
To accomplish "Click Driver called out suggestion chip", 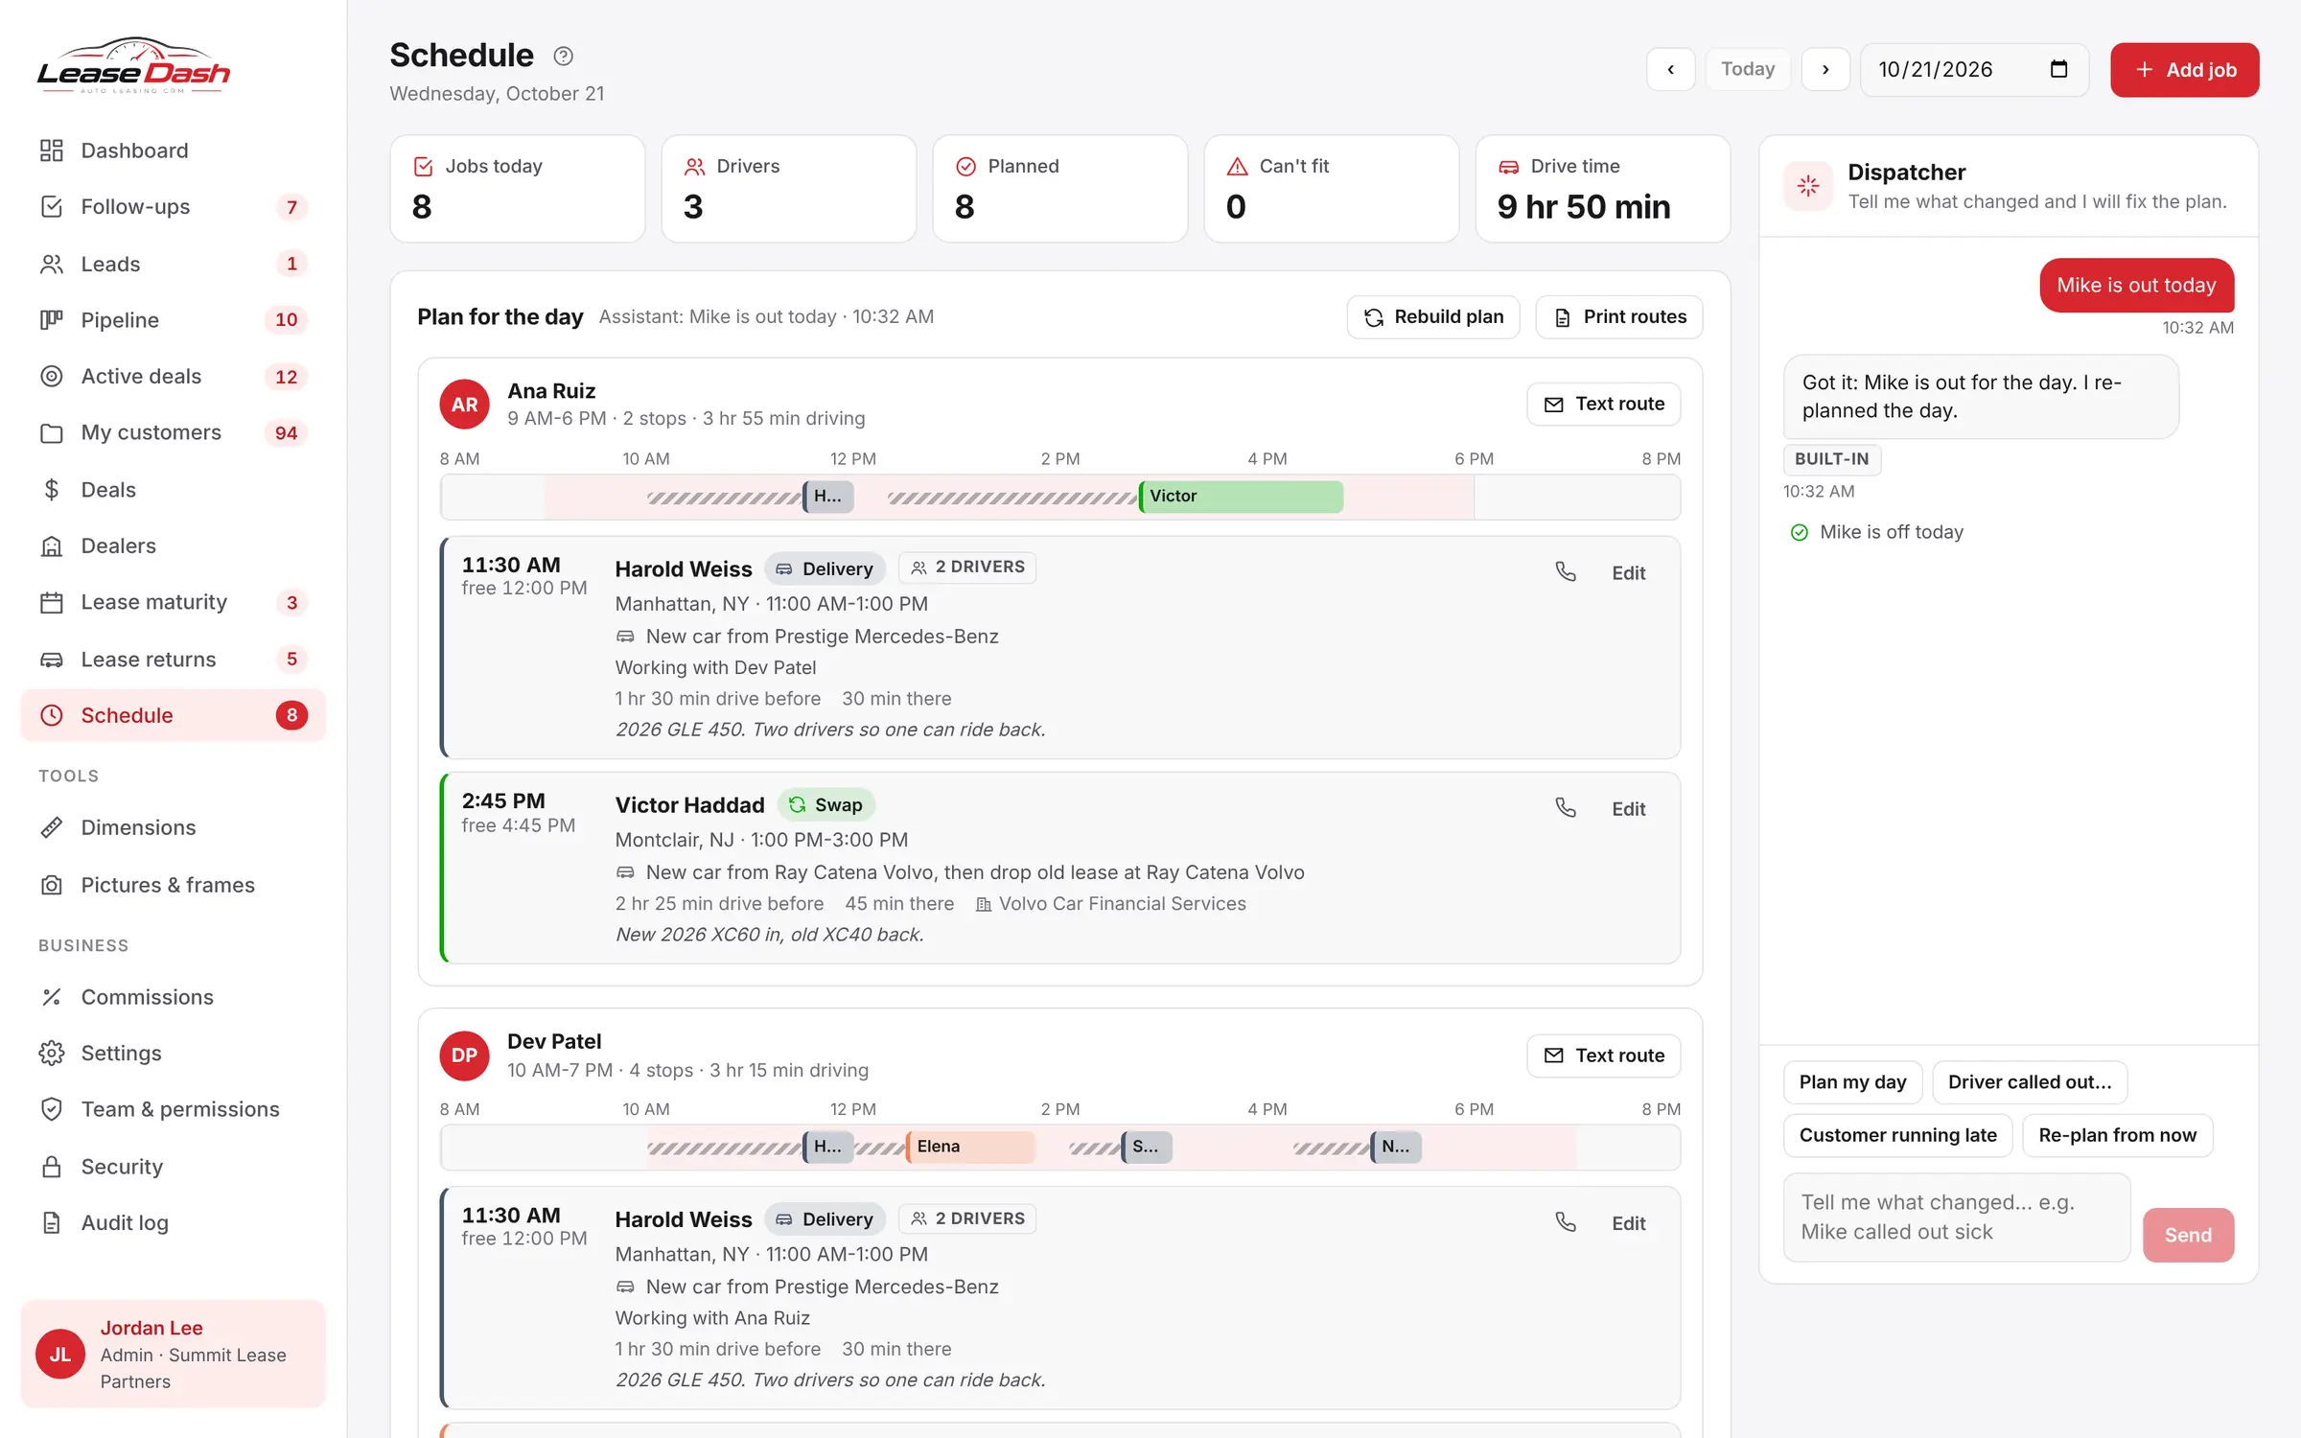I will tap(2030, 1082).
